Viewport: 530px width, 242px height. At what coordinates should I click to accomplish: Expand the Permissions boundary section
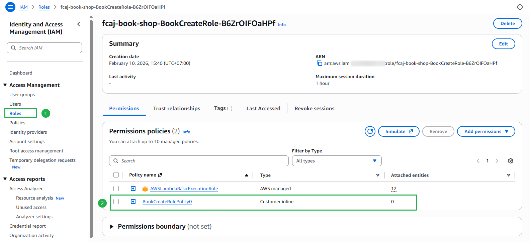pos(112,227)
